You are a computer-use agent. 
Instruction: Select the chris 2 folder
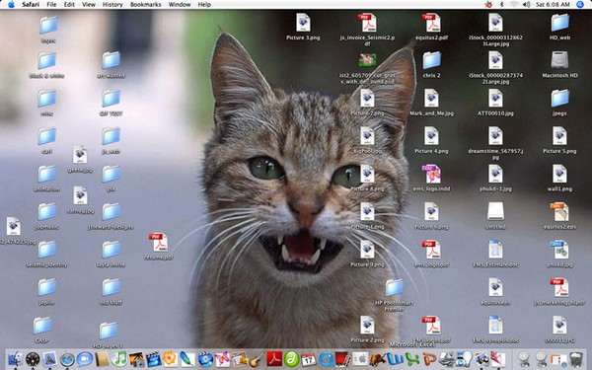tap(431, 60)
